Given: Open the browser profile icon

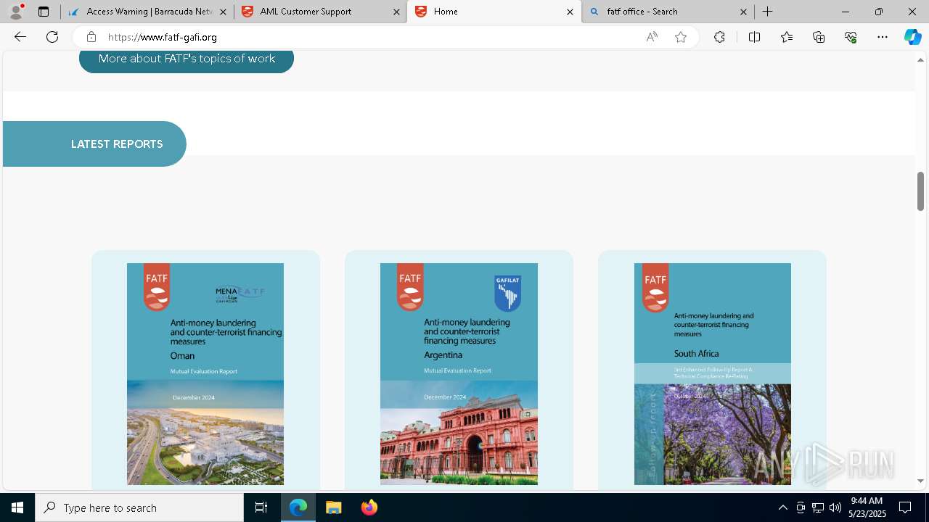Looking at the screenshot, I should point(16,12).
